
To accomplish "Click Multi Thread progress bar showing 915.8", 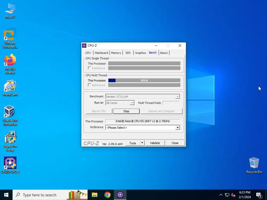I will point(144,80).
